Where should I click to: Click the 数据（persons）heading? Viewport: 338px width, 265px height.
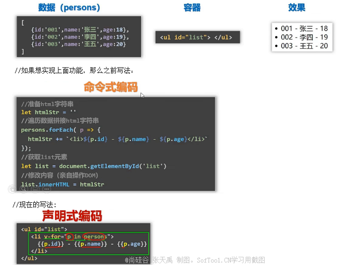[x=70, y=8]
